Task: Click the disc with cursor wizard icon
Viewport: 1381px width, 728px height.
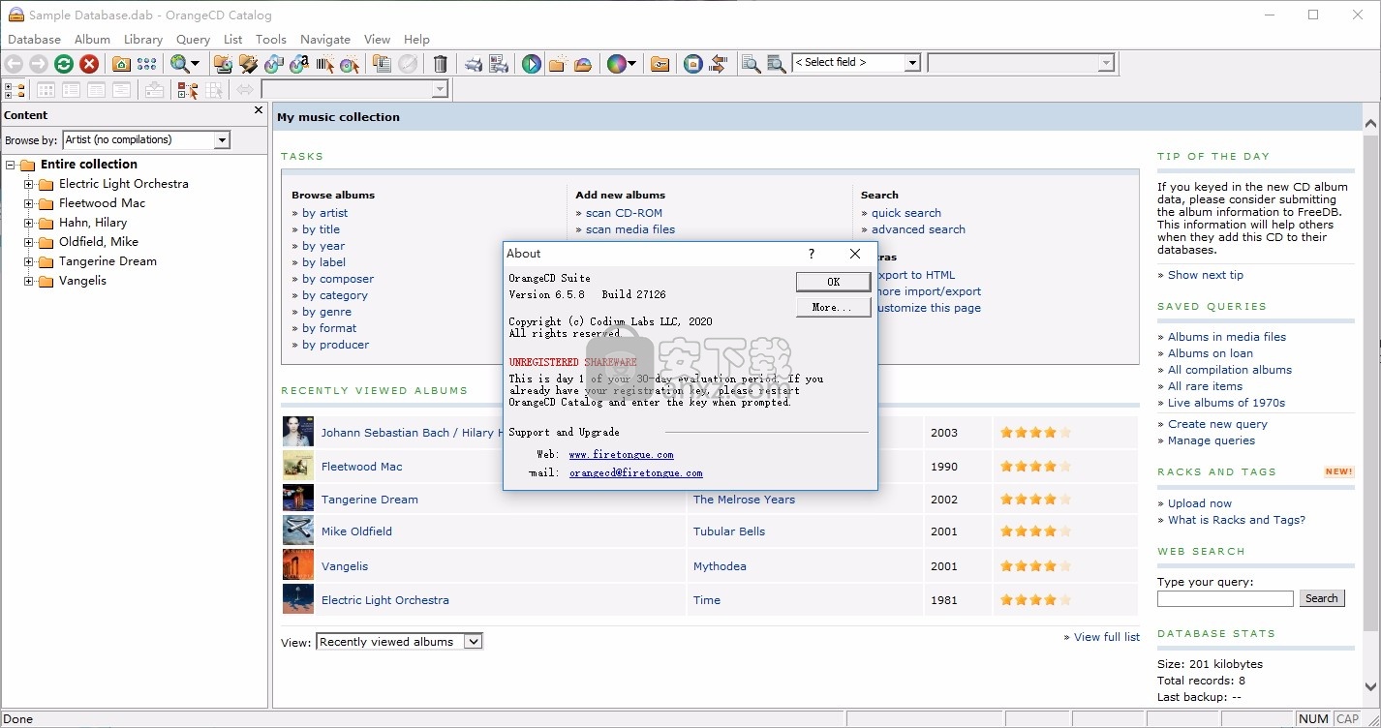Action: [350, 64]
